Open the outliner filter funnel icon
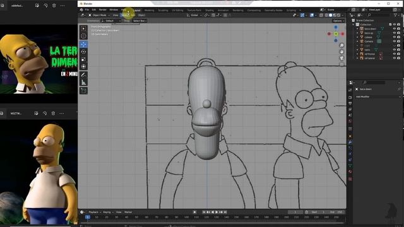This screenshot has width=404, height=227. click(396, 15)
